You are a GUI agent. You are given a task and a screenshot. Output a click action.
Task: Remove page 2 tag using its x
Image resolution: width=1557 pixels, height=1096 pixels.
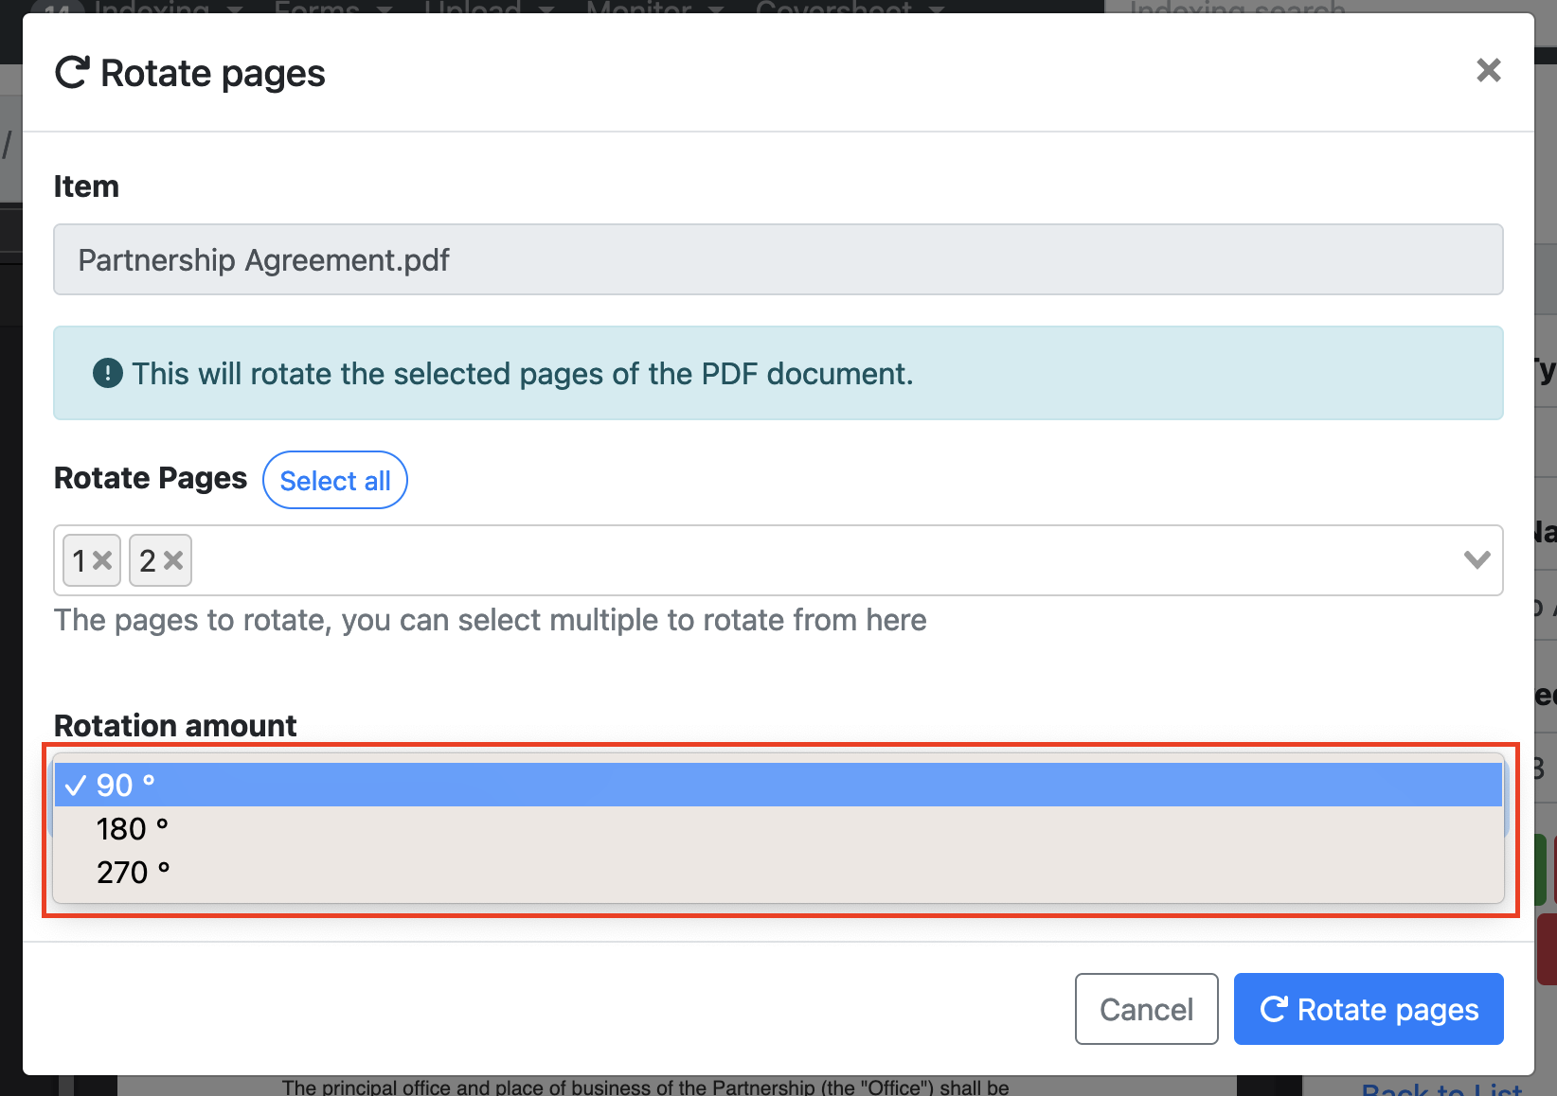(173, 560)
